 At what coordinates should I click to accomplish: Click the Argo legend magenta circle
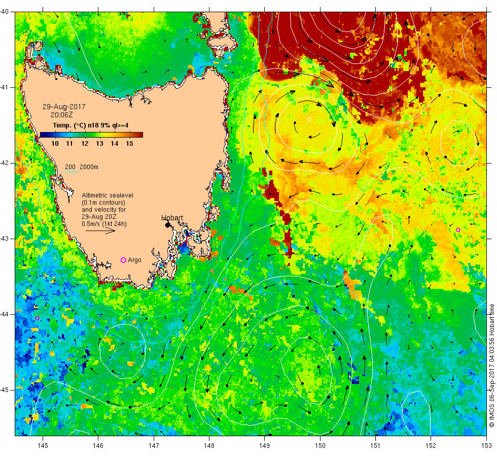tap(124, 260)
